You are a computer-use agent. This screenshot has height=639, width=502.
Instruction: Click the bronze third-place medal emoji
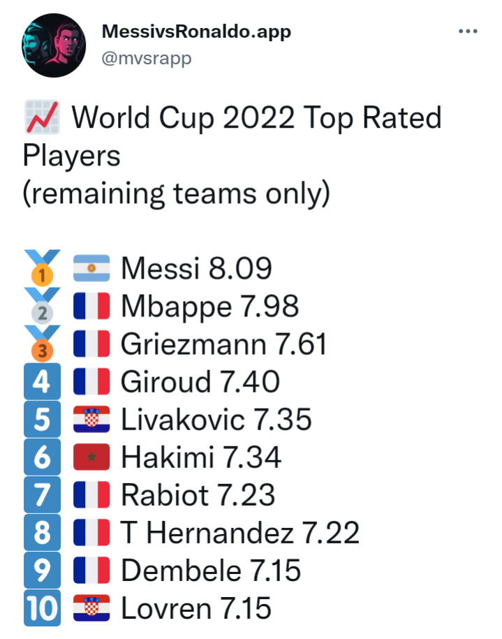pos(42,344)
